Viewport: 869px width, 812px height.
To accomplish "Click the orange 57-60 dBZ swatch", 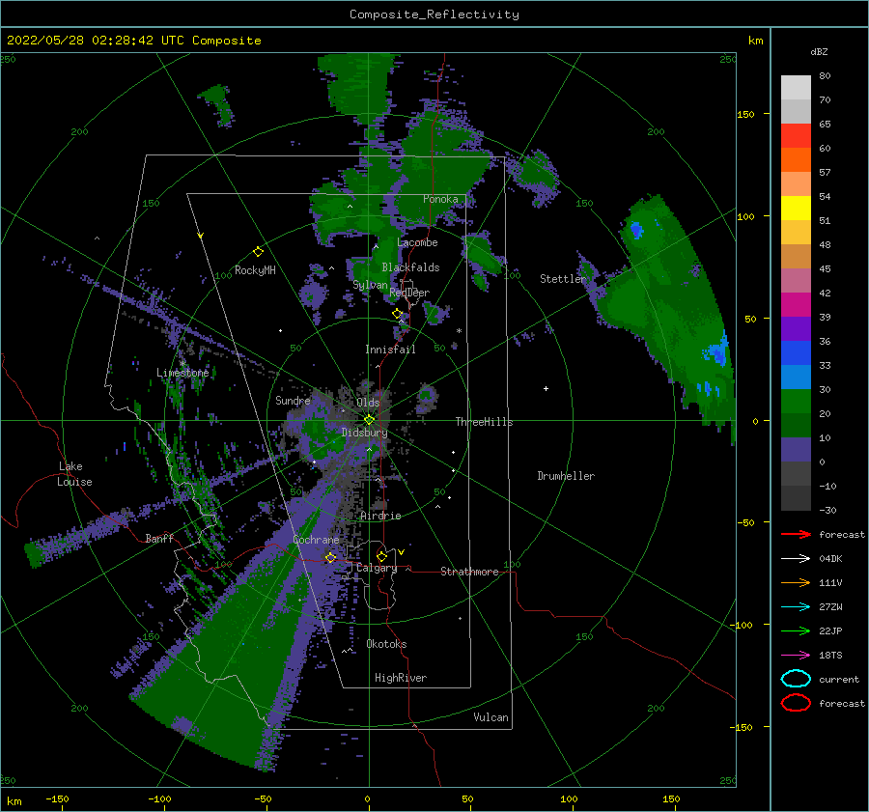I will [x=796, y=160].
